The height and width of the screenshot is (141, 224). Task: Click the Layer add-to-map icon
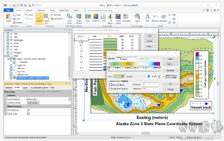[x=137, y=18]
